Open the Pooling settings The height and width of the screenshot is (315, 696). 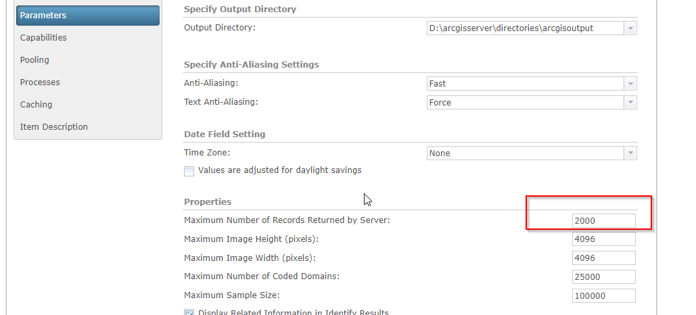click(34, 60)
